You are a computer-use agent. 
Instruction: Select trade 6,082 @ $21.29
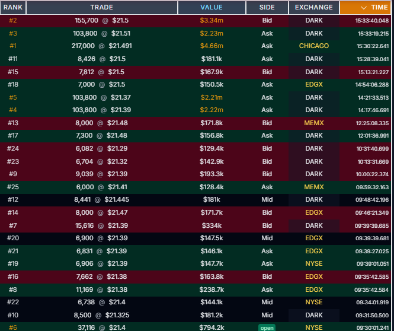tap(102, 148)
